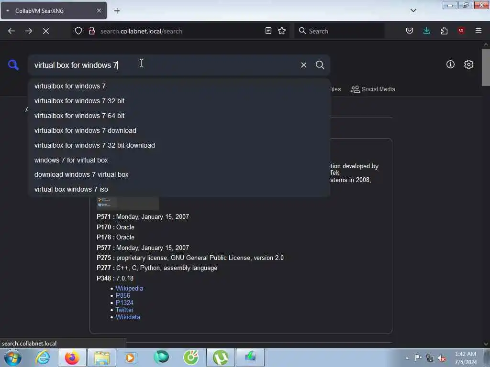Go forward with browser forward arrow
Screen dimensions: 490x367
point(28,31)
